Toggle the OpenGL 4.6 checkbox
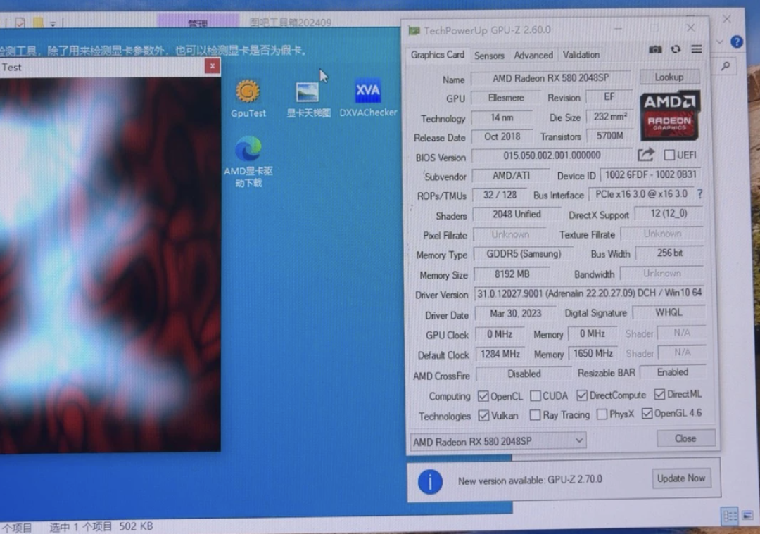The width and height of the screenshot is (760, 534). coord(647,414)
